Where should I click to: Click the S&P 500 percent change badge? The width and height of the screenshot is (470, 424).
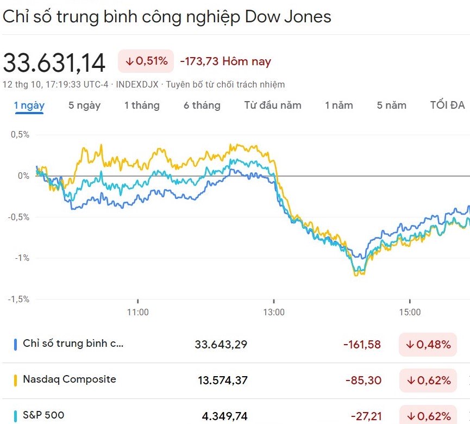(427, 416)
